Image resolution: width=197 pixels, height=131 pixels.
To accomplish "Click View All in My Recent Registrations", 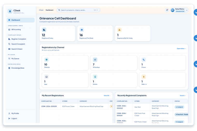I will click(107, 96).
